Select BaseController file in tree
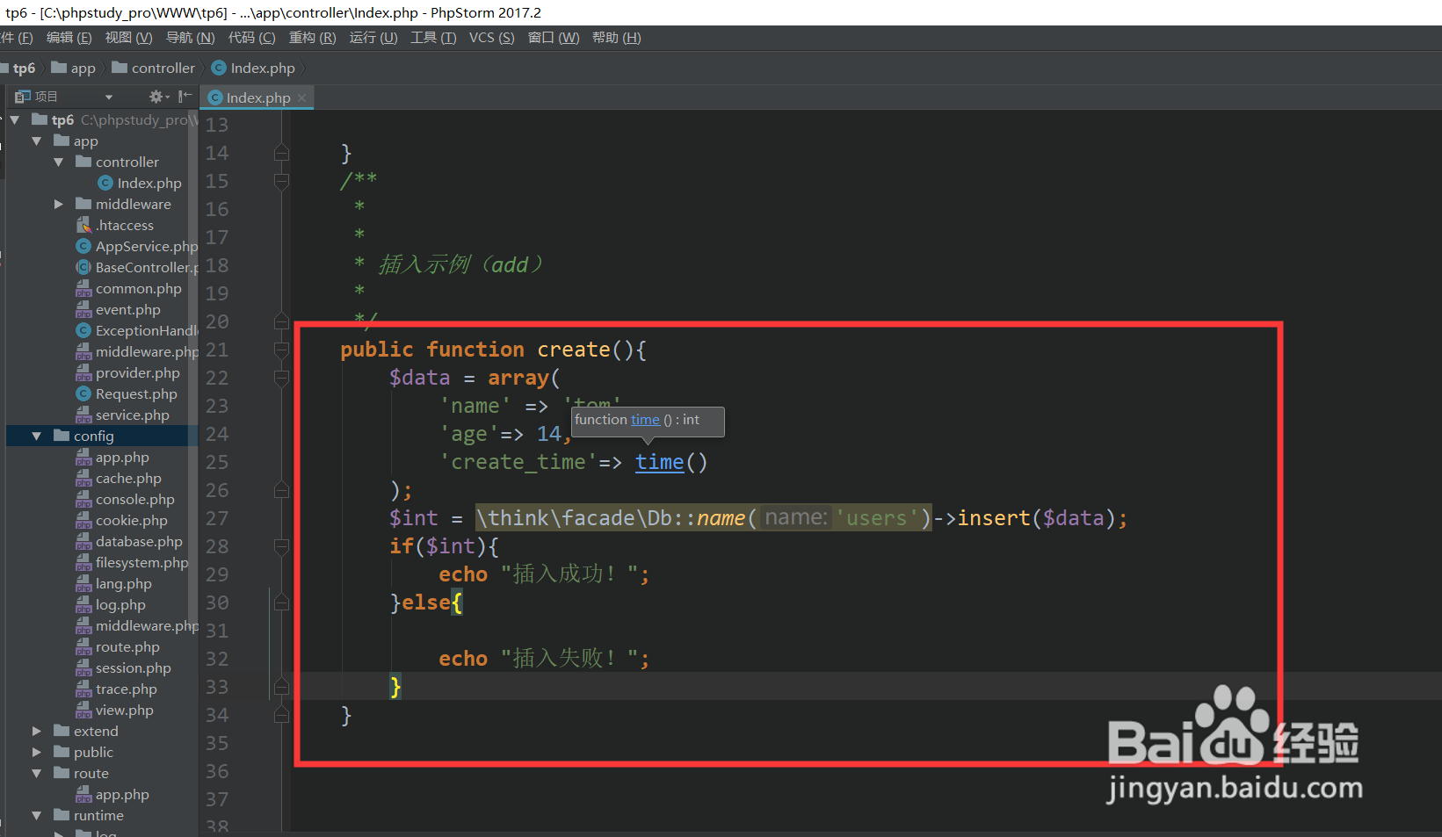Screen dimensions: 1442x837 pyautogui.click(x=137, y=267)
